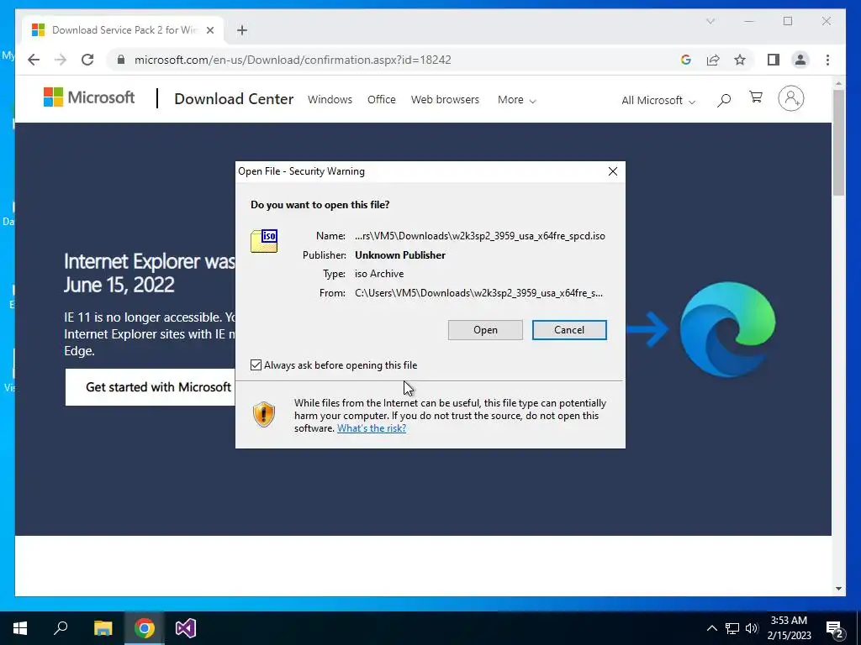This screenshot has width=861, height=645.
Task: Open the Web browsers nav item
Action: click(x=445, y=100)
